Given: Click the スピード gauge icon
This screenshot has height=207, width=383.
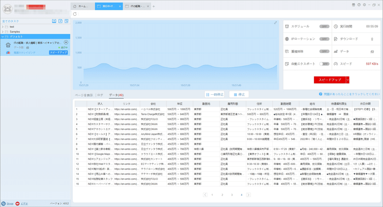Looking at the screenshot, I should (x=336, y=64).
